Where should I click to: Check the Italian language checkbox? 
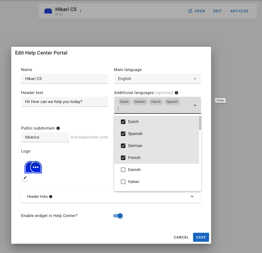point(123,182)
